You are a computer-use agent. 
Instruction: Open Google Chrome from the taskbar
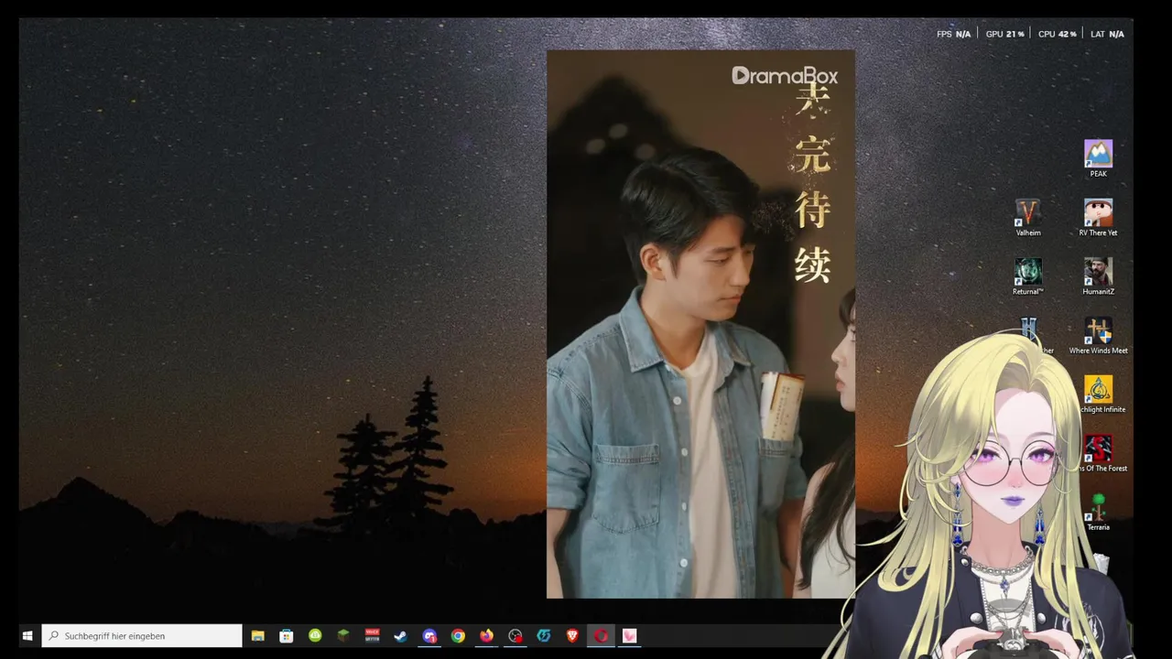(x=458, y=635)
